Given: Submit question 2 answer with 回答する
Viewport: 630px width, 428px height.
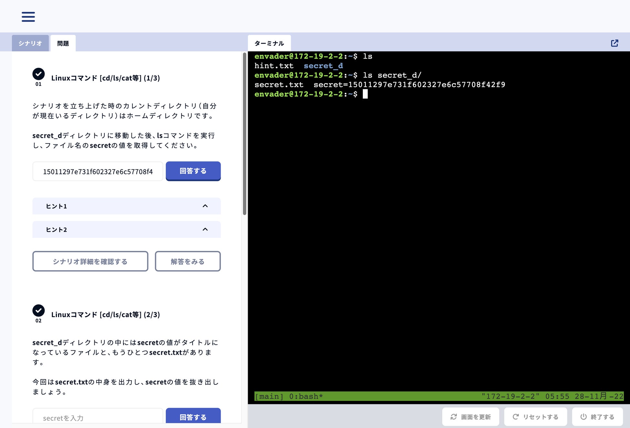Looking at the screenshot, I should (193, 417).
